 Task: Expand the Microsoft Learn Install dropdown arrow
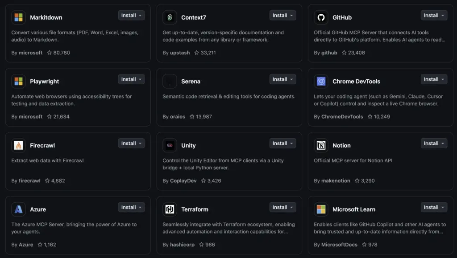pos(443,207)
